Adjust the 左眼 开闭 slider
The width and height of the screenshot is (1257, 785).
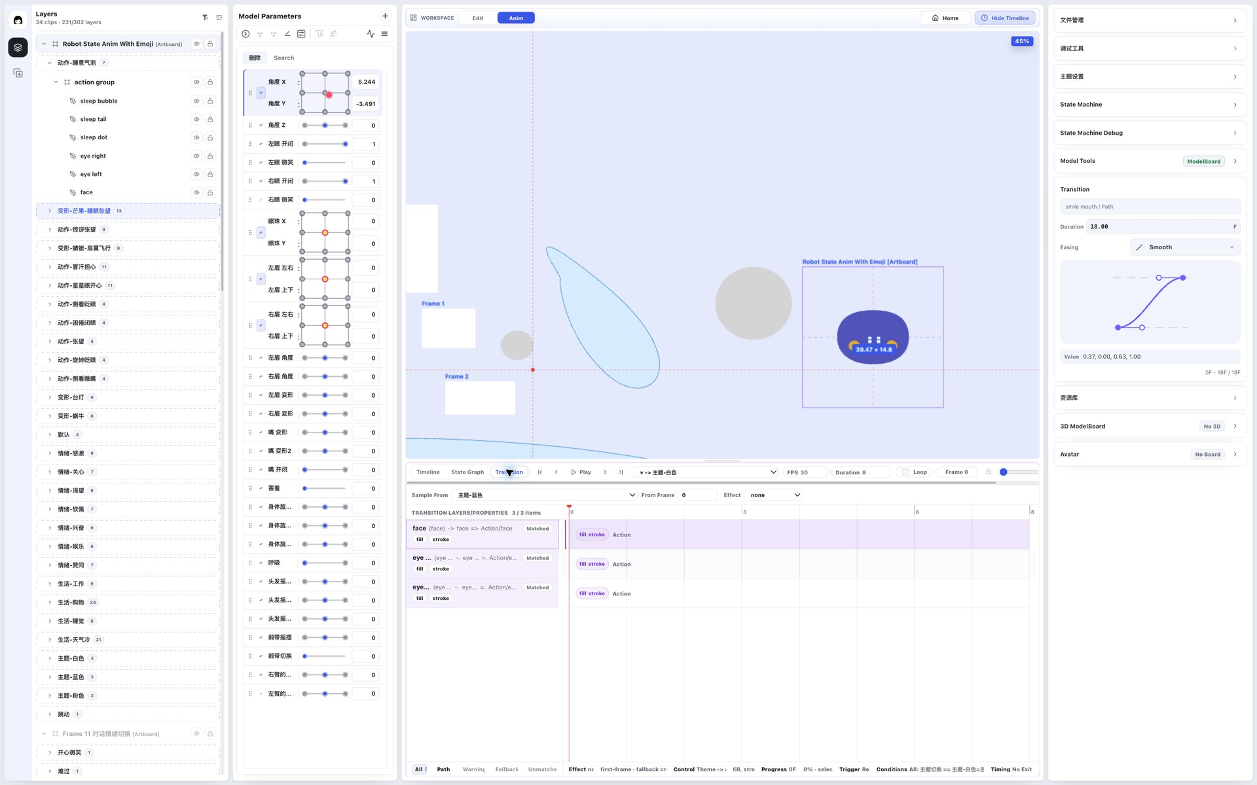[325, 144]
